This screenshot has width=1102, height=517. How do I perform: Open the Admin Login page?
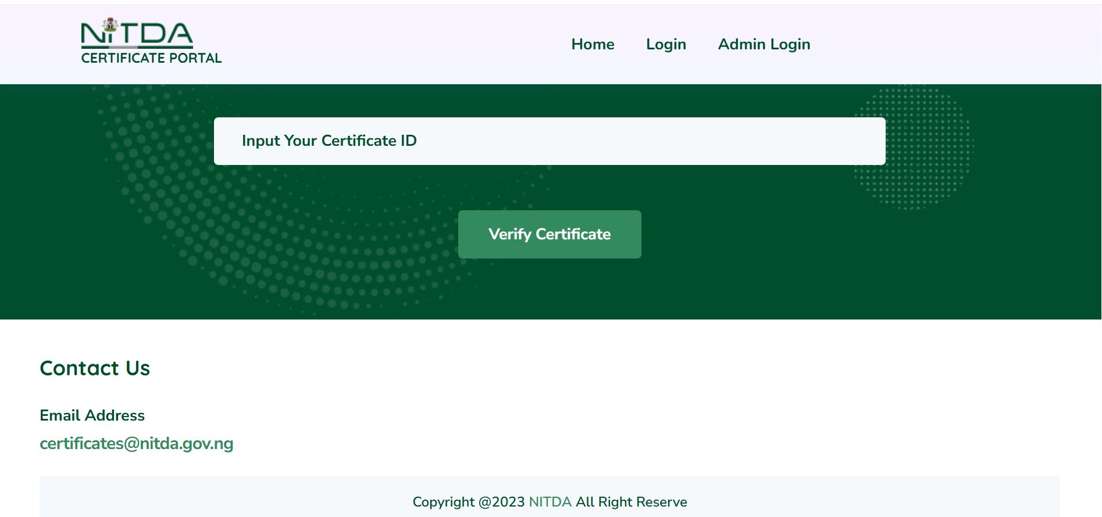click(764, 44)
